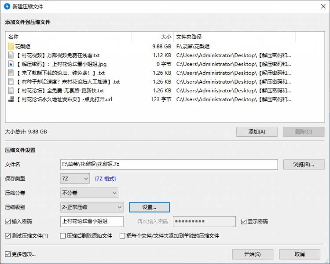The height and width of the screenshot is (264, 330).
Task: Enable 压缩后删除原始文件 checkbox
Action: (63, 236)
